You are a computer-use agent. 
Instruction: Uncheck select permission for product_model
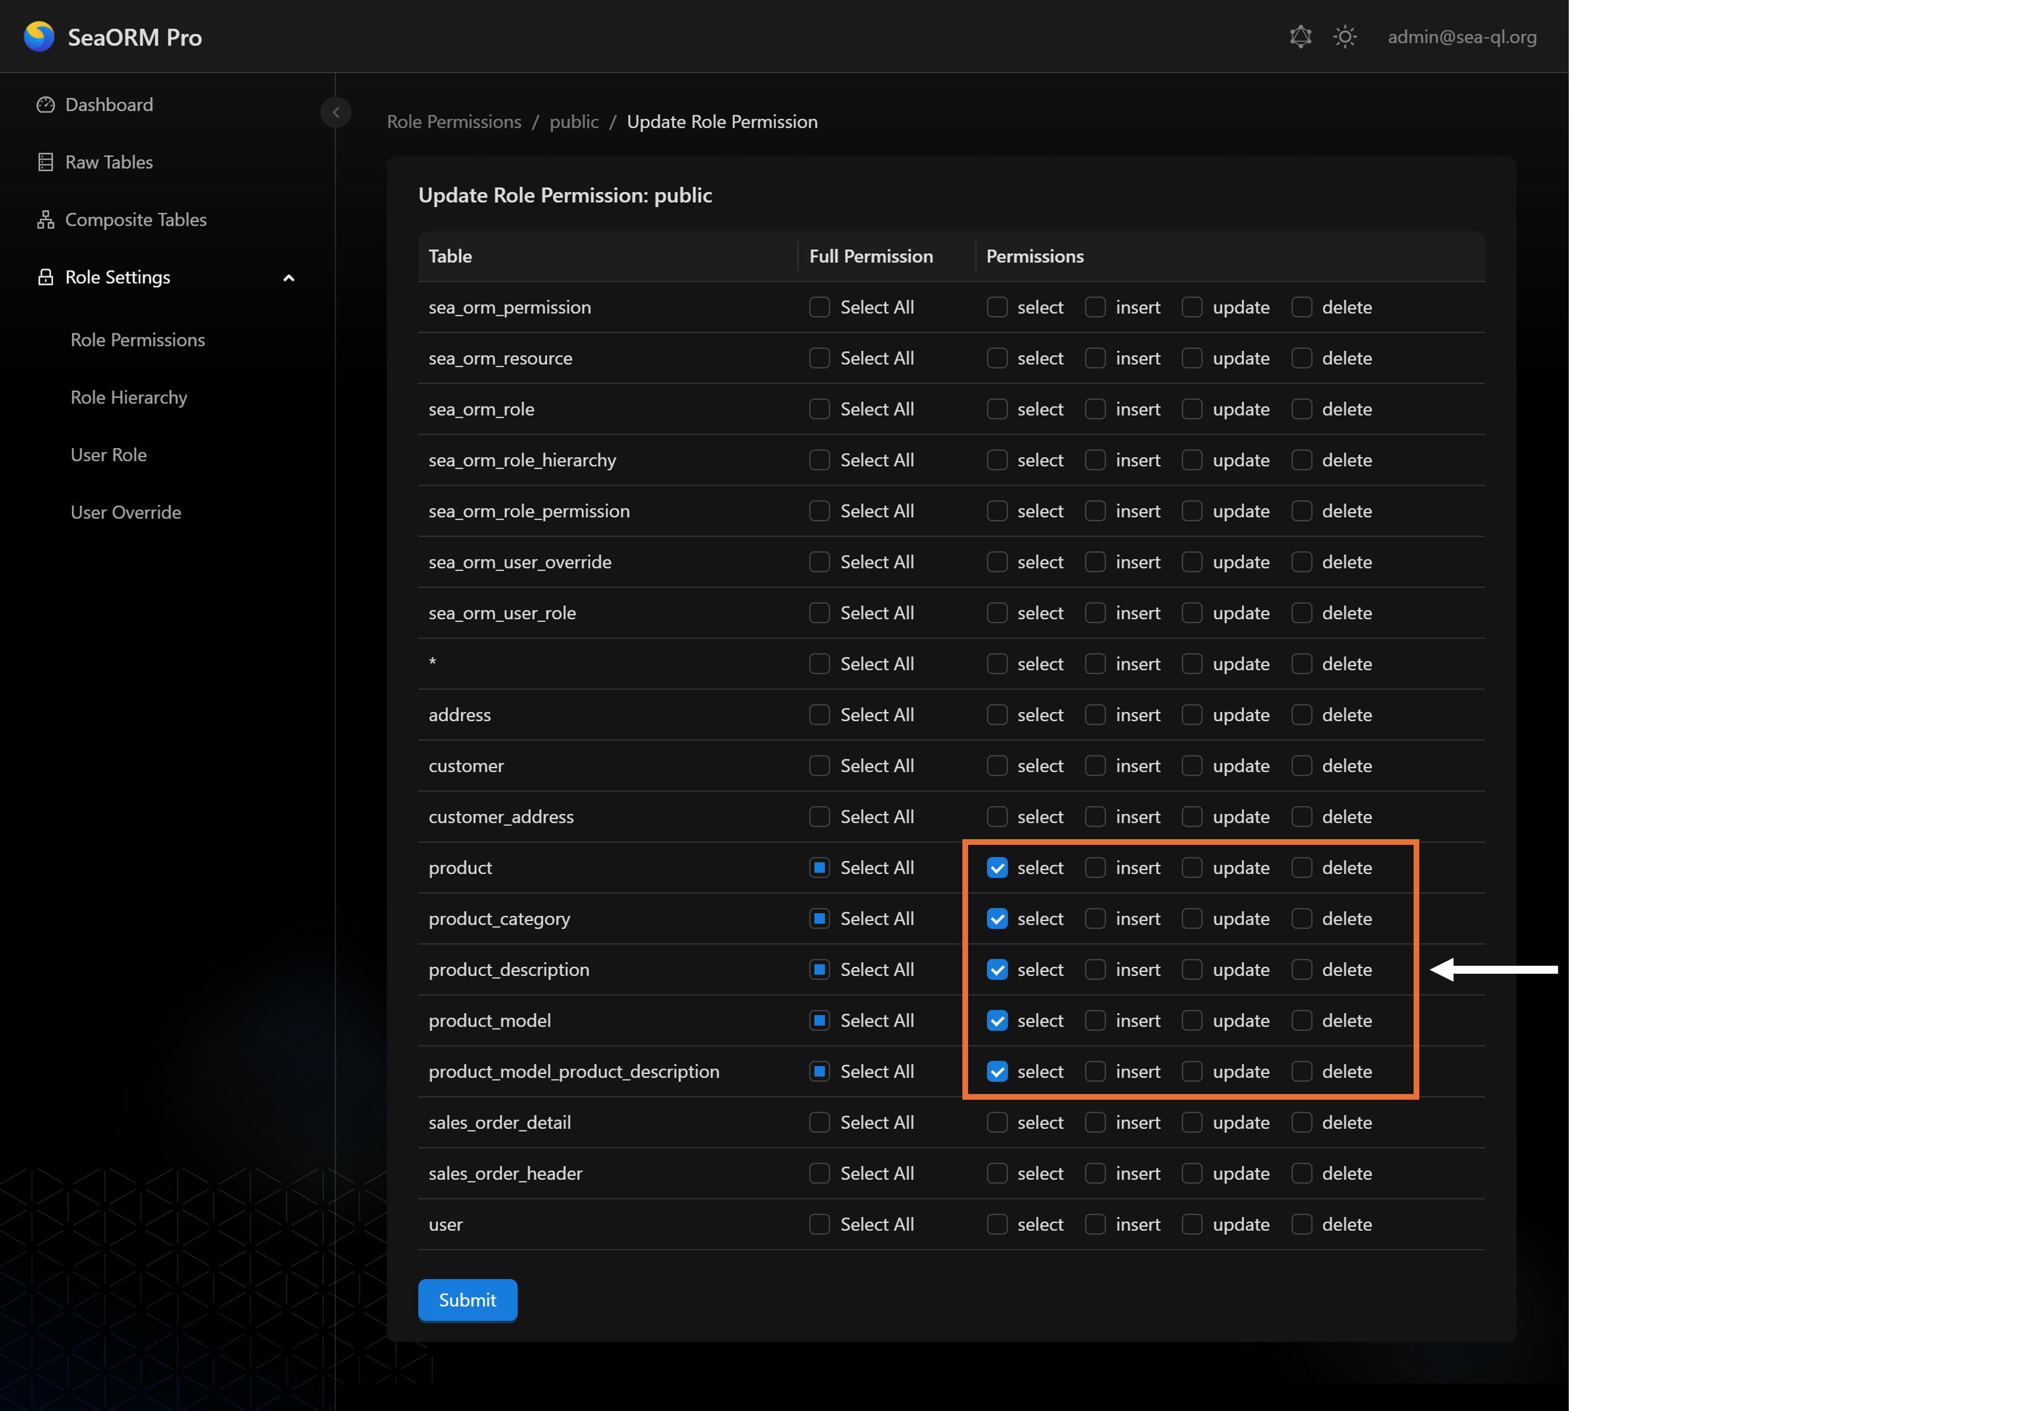tap(997, 1020)
